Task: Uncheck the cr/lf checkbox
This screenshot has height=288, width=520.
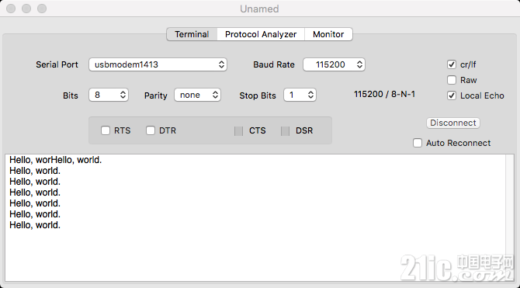Action: tap(452, 64)
